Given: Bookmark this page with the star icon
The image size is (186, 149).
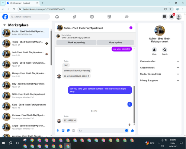Looking at the screenshot, I should (170, 9).
